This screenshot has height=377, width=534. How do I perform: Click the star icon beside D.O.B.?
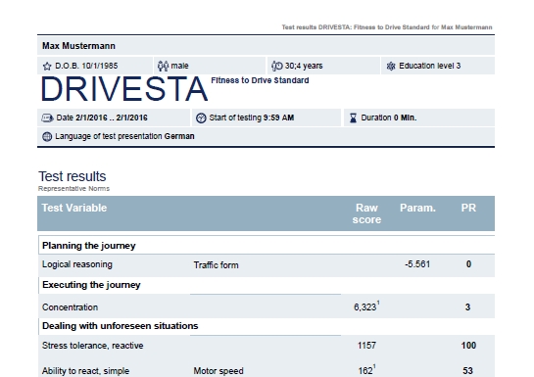click(47, 66)
